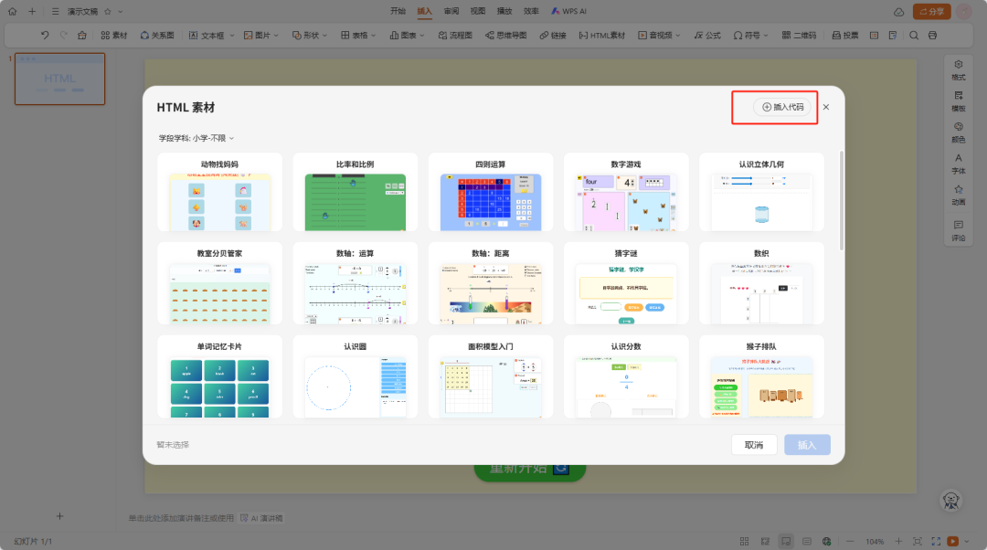This screenshot has width=987, height=550.
Task: Open the 公式 formula tool
Action: click(x=708, y=35)
